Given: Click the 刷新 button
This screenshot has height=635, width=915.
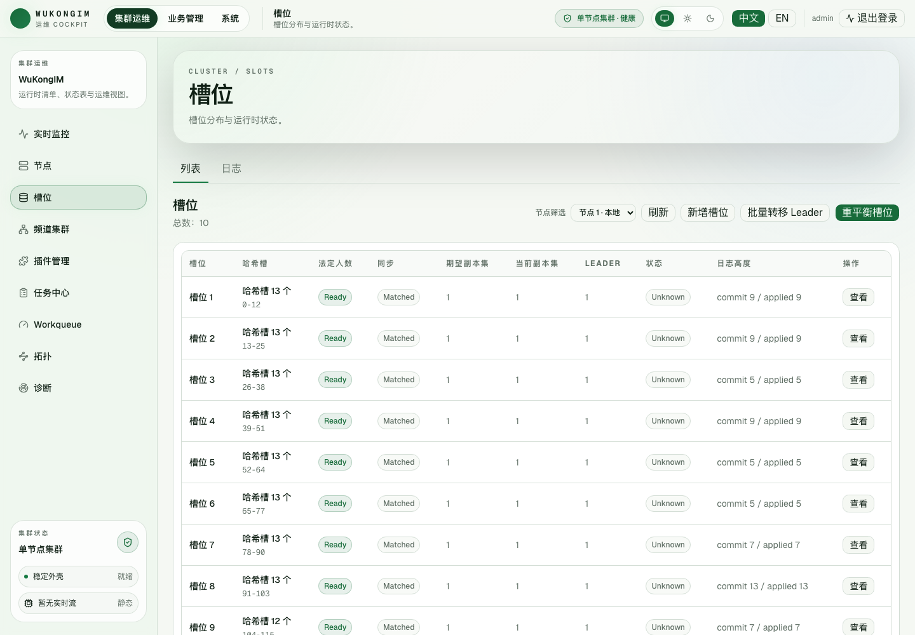Looking at the screenshot, I should click(x=658, y=213).
